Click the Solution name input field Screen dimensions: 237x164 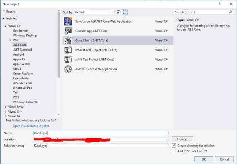101,145
